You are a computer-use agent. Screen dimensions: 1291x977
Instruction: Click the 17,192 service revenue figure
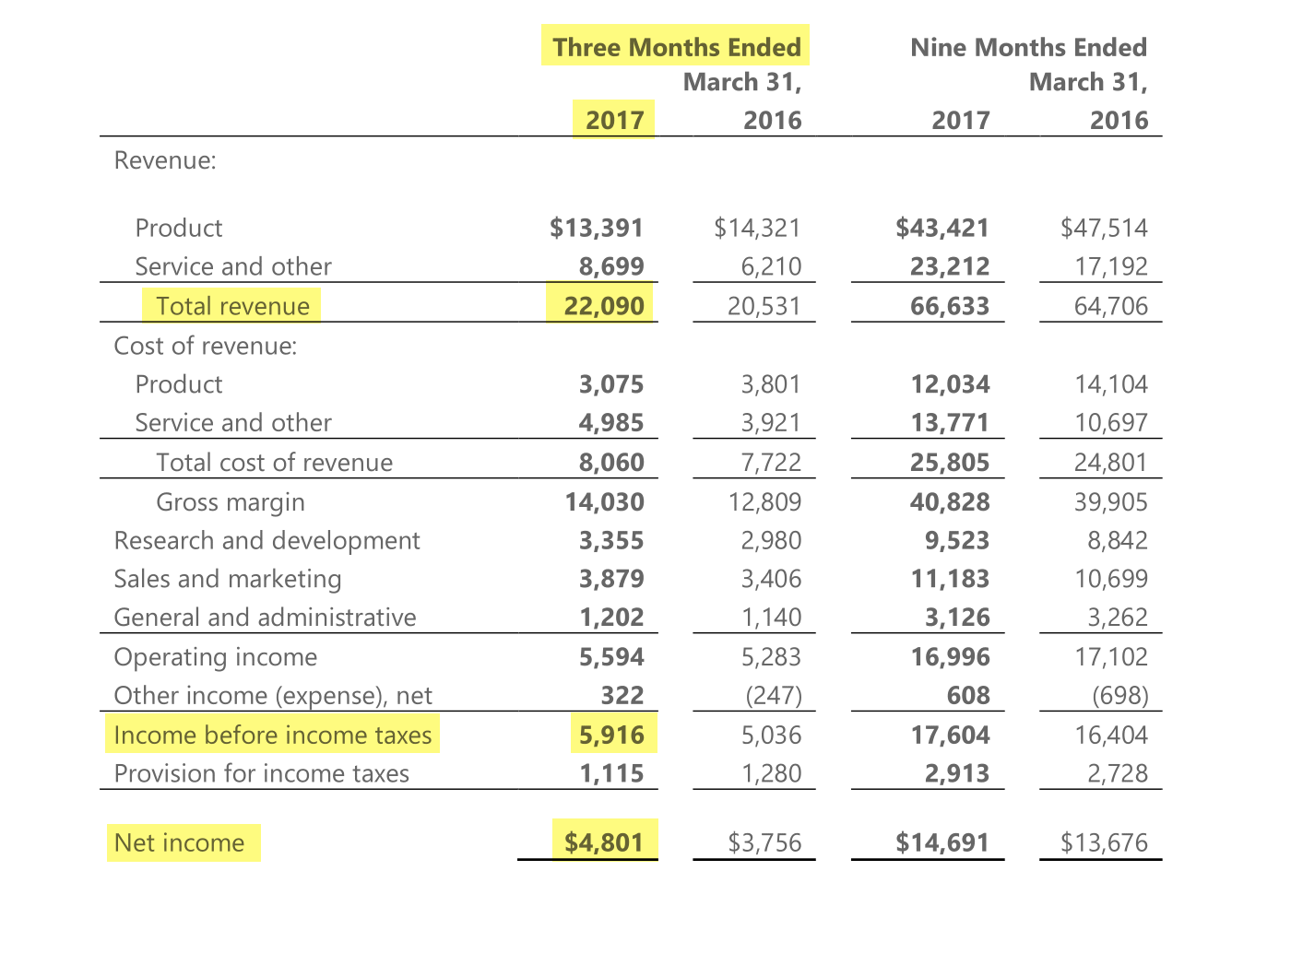(x=1111, y=266)
